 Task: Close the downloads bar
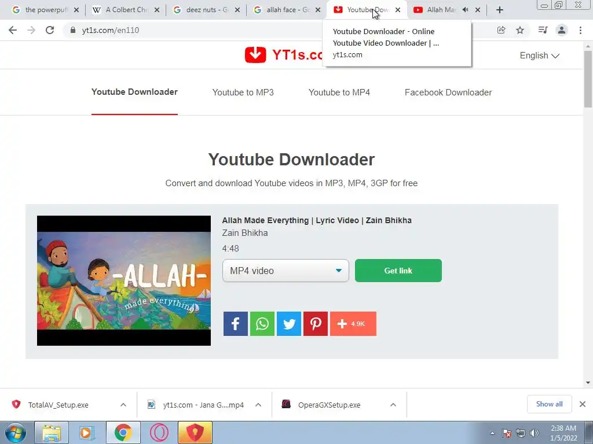[x=583, y=404]
